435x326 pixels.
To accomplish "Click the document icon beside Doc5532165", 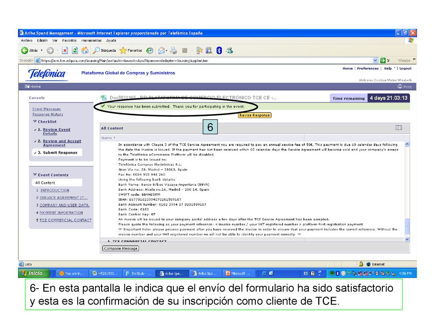I will click(104, 98).
